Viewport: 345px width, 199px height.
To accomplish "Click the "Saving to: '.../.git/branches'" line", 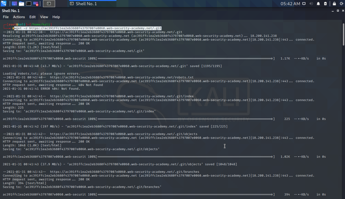I will tap(82, 187).
